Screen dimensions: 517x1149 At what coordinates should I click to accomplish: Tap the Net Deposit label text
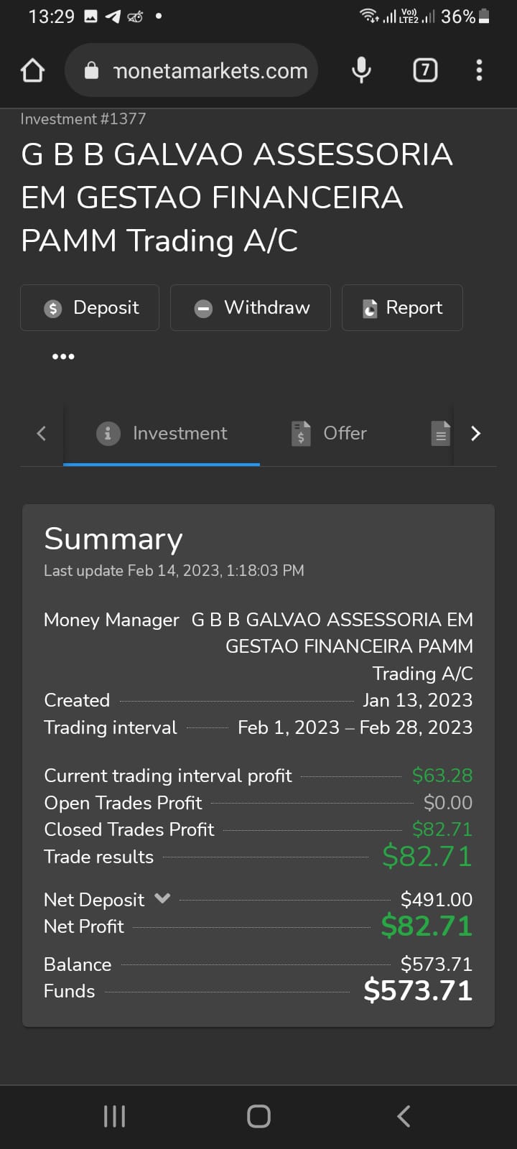94,900
